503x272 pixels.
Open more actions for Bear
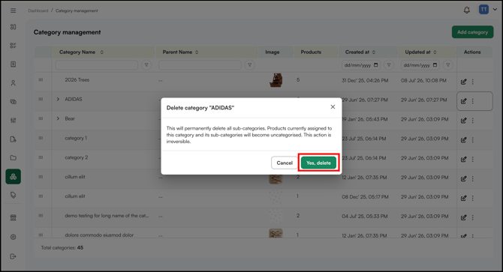point(472,121)
